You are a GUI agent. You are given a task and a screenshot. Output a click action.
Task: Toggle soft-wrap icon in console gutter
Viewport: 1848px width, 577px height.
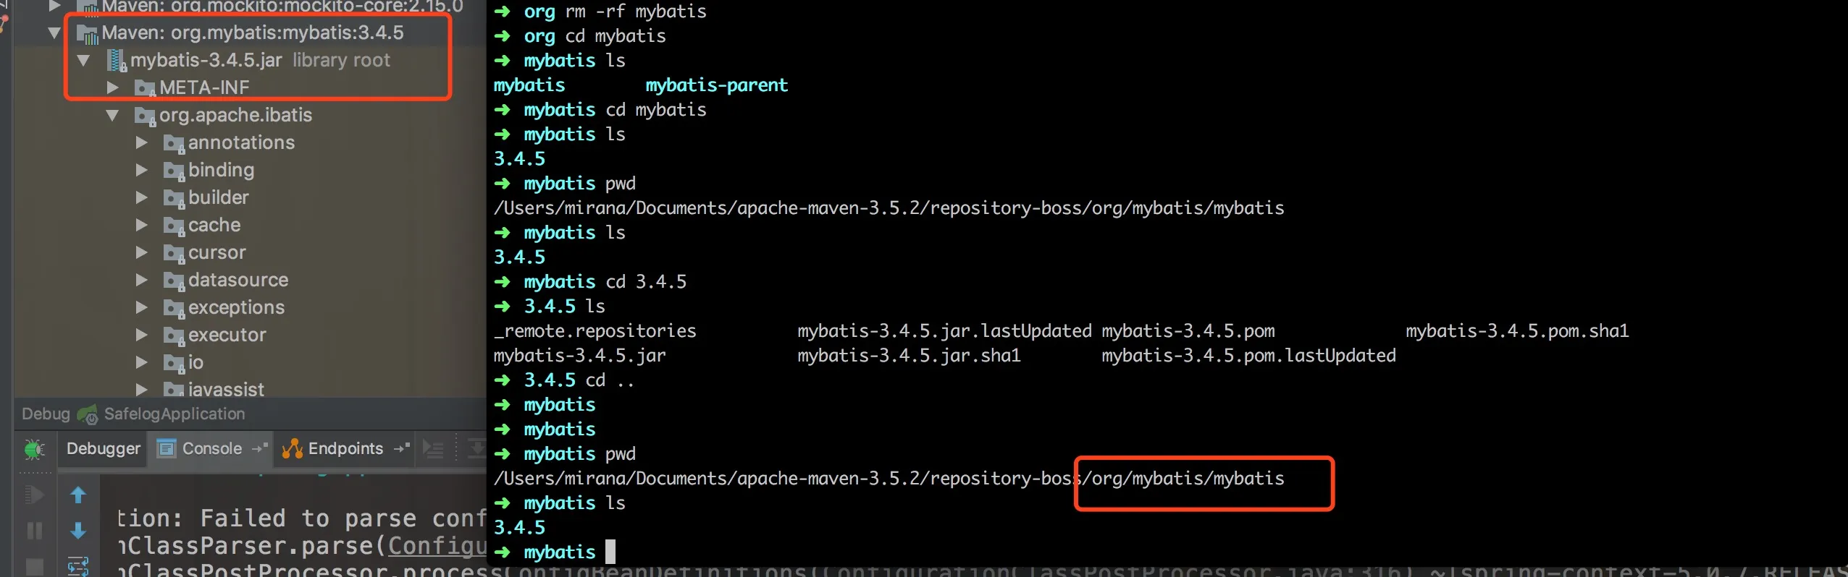(78, 566)
